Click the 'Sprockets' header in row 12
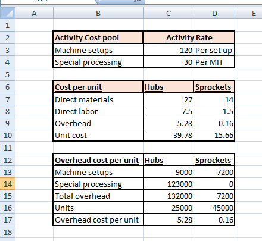262x241 pixels. (214, 160)
